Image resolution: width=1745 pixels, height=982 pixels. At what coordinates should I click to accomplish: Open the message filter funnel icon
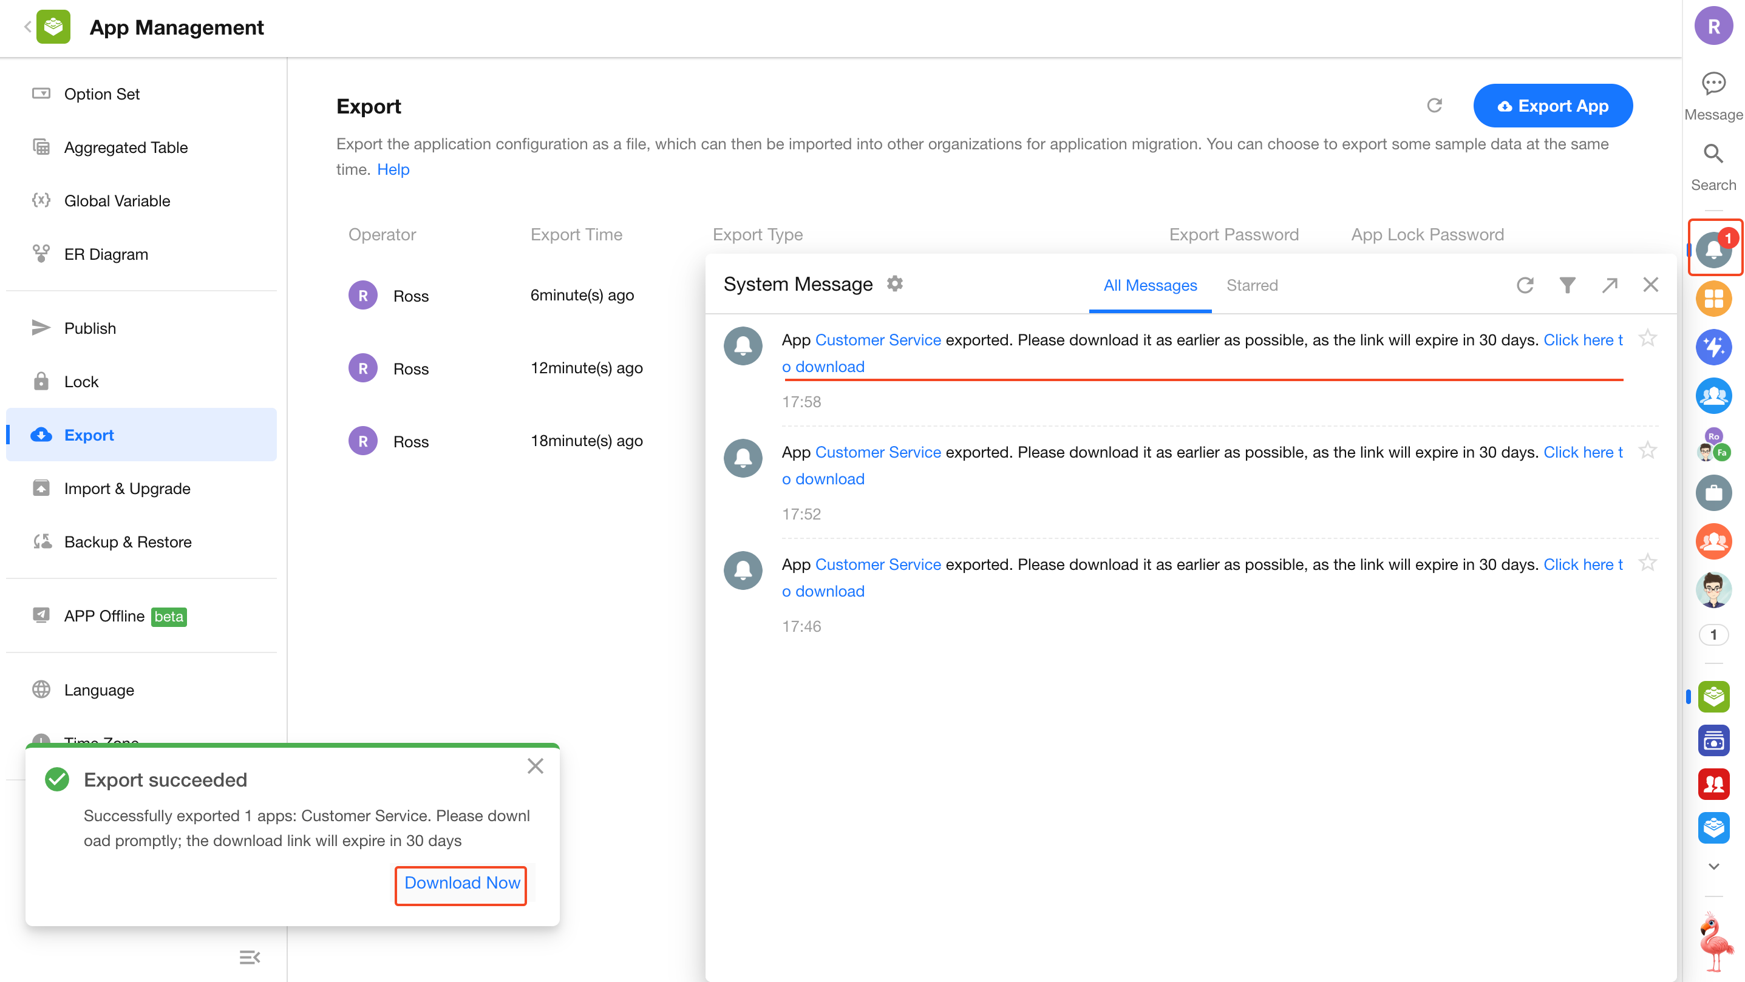coord(1567,285)
